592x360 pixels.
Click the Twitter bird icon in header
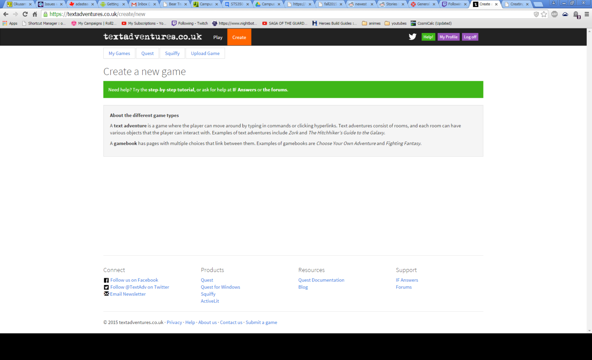(x=412, y=37)
